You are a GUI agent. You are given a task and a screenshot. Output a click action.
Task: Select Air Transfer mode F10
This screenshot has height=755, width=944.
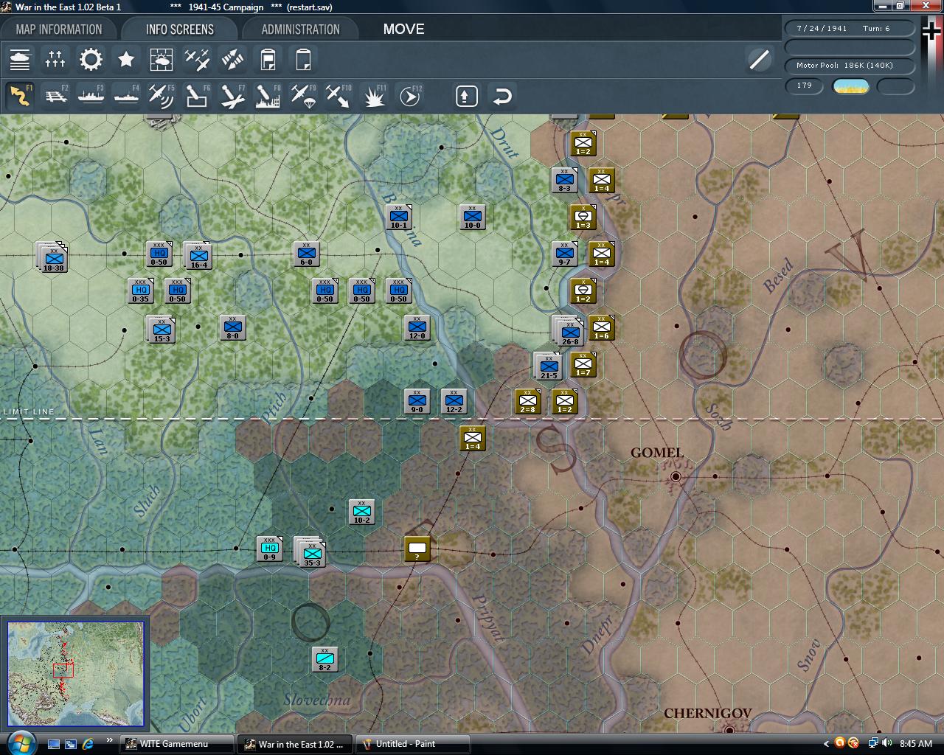point(339,96)
